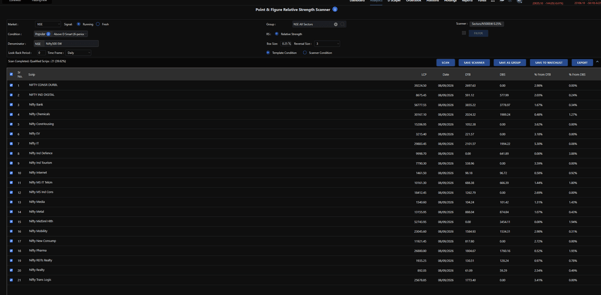Open the Scanner Sectors/N500EW dropdown
The height and width of the screenshot is (295, 601).
click(x=486, y=24)
